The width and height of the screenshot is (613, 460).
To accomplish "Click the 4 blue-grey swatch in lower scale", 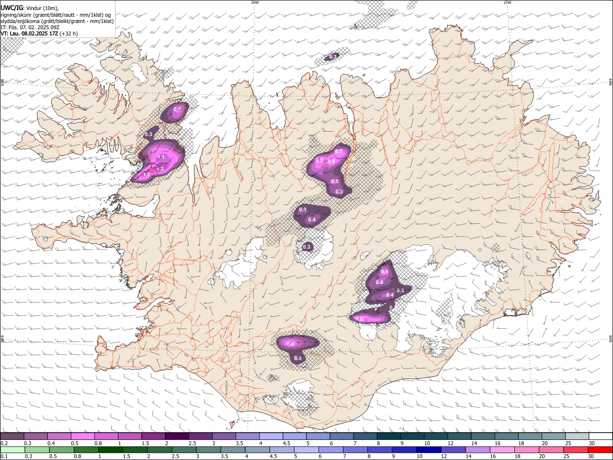I will (x=257, y=449).
